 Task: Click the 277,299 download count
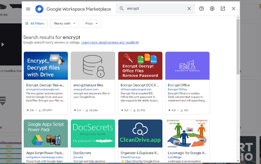[x=45, y=110]
